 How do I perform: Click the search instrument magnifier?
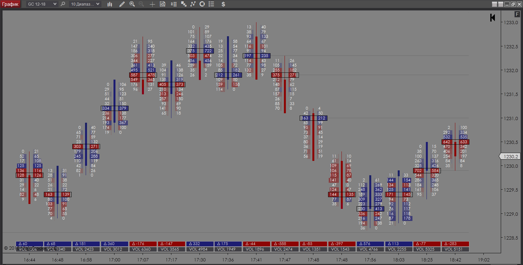tap(63, 4)
